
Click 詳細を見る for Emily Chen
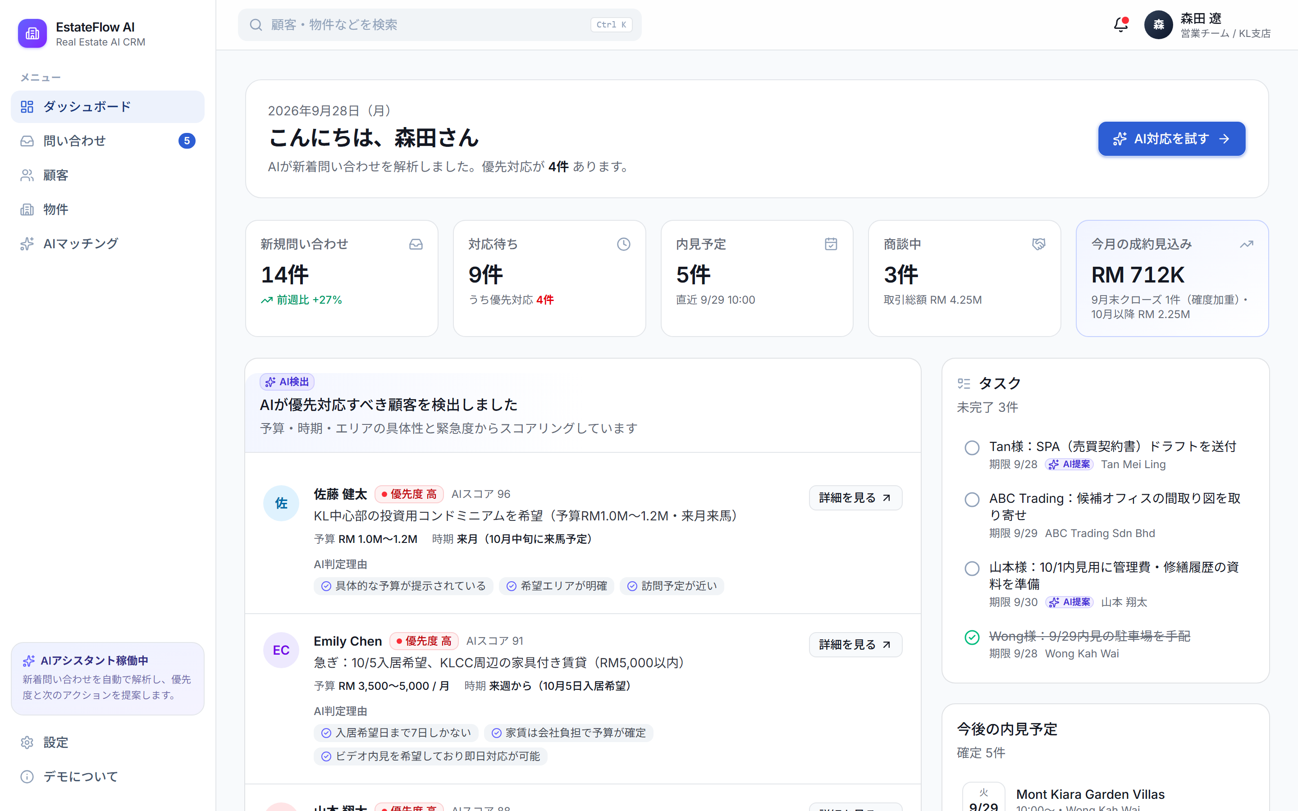[x=855, y=645]
